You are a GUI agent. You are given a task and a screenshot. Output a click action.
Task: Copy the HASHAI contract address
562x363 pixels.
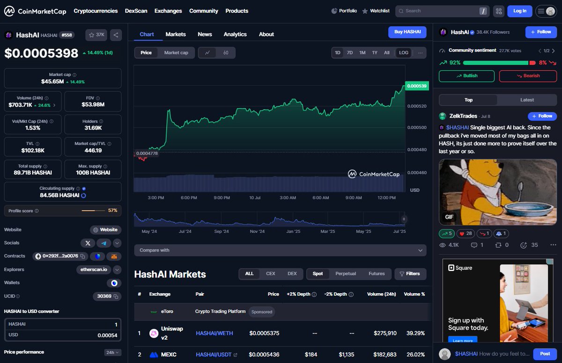[x=83, y=257]
